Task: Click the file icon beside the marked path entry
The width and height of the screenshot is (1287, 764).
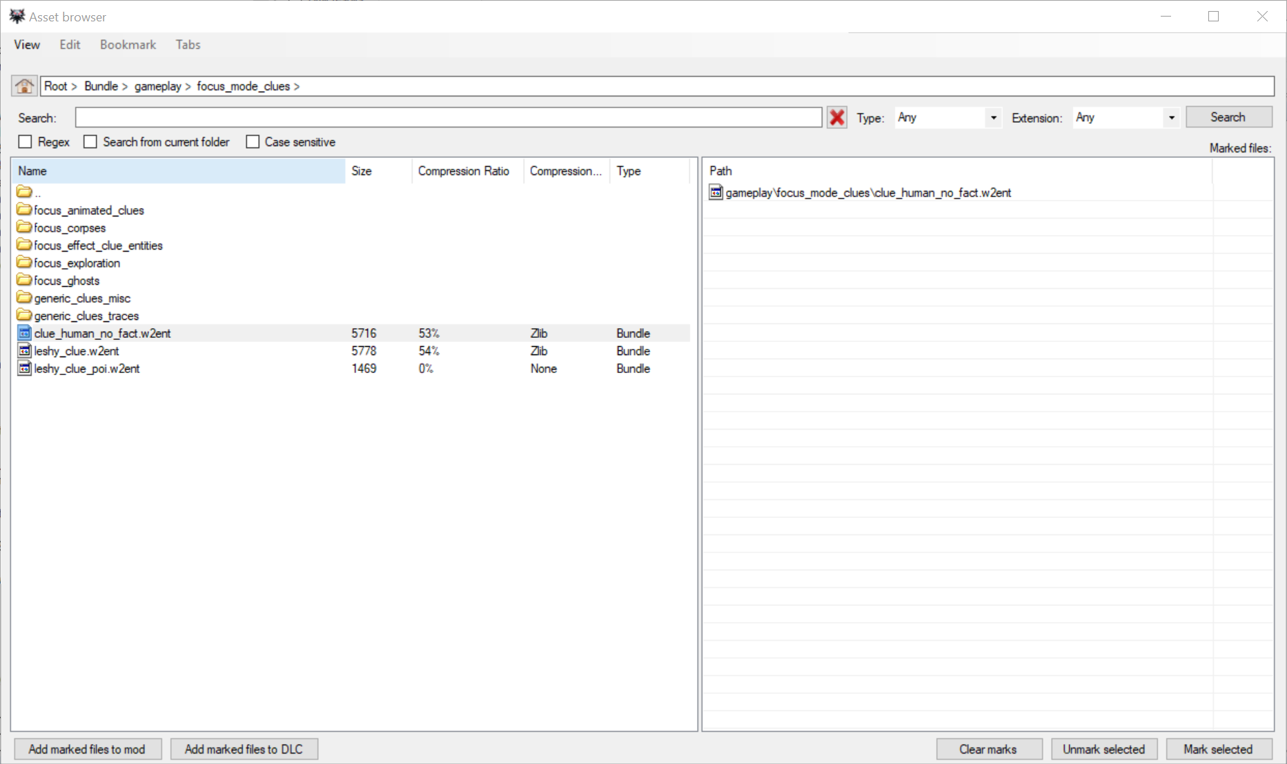Action: [716, 193]
